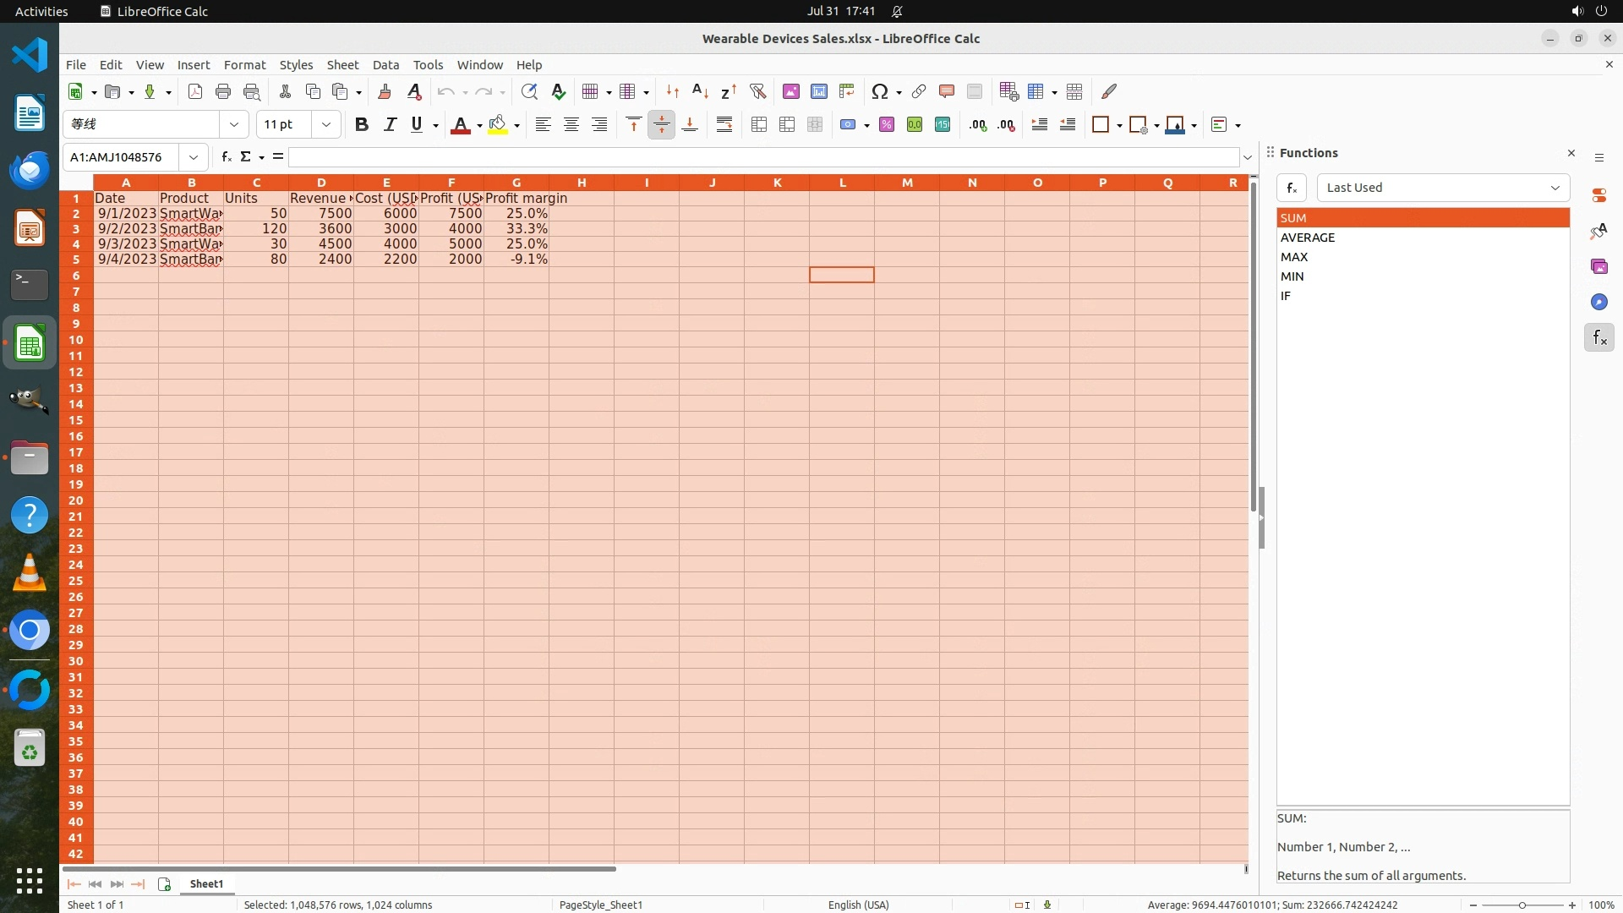The height and width of the screenshot is (913, 1623).
Task: Select the AVERAGE function in the list
Action: point(1307,238)
